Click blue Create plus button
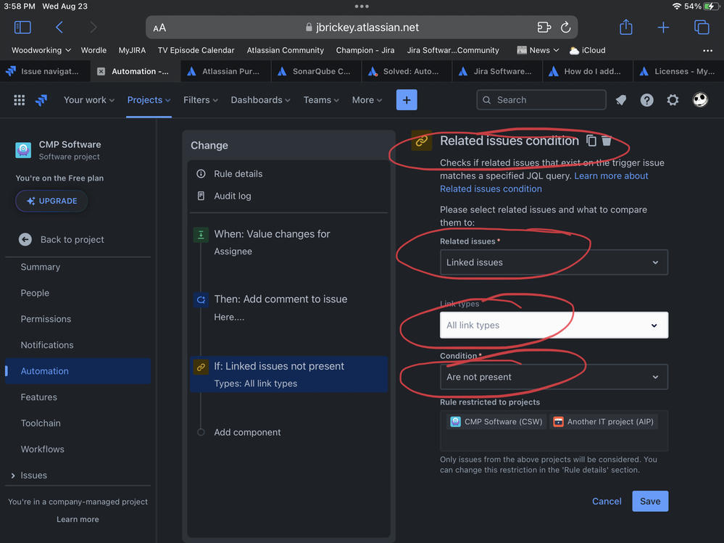The width and height of the screenshot is (724, 543). (407, 100)
